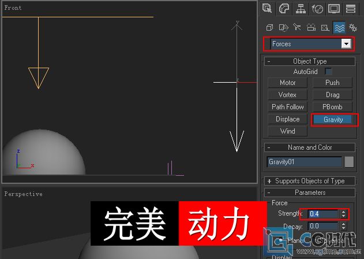Click the Decay value field
This screenshot has height=259, width=364.
323,226
